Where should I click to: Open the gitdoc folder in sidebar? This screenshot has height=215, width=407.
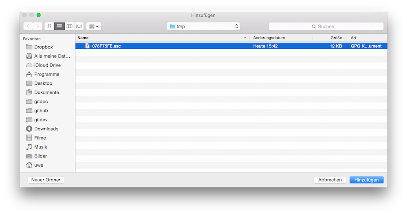click(48, 101)
